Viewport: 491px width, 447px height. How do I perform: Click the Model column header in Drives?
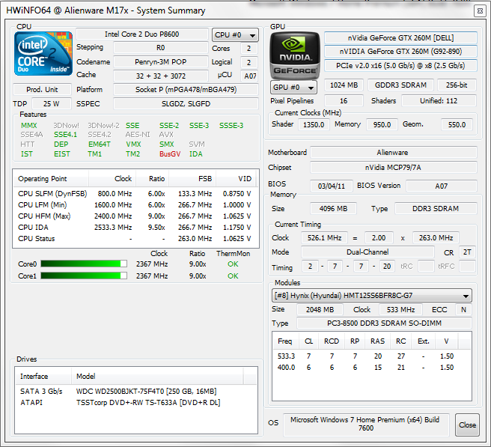click(157, 376)
